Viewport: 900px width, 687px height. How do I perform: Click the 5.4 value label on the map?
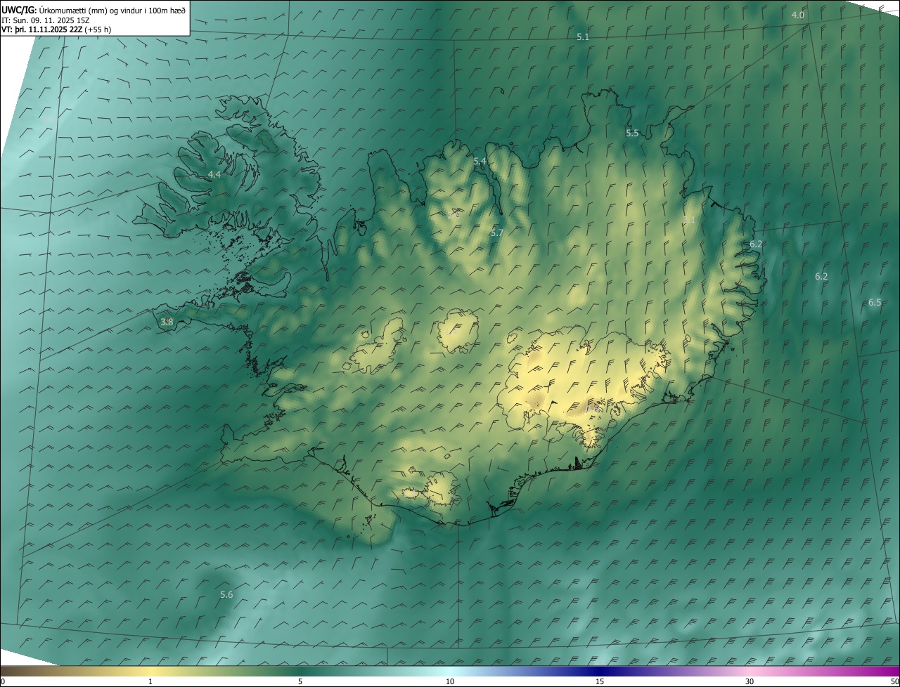pyautogui.click(x=480, y=162)
